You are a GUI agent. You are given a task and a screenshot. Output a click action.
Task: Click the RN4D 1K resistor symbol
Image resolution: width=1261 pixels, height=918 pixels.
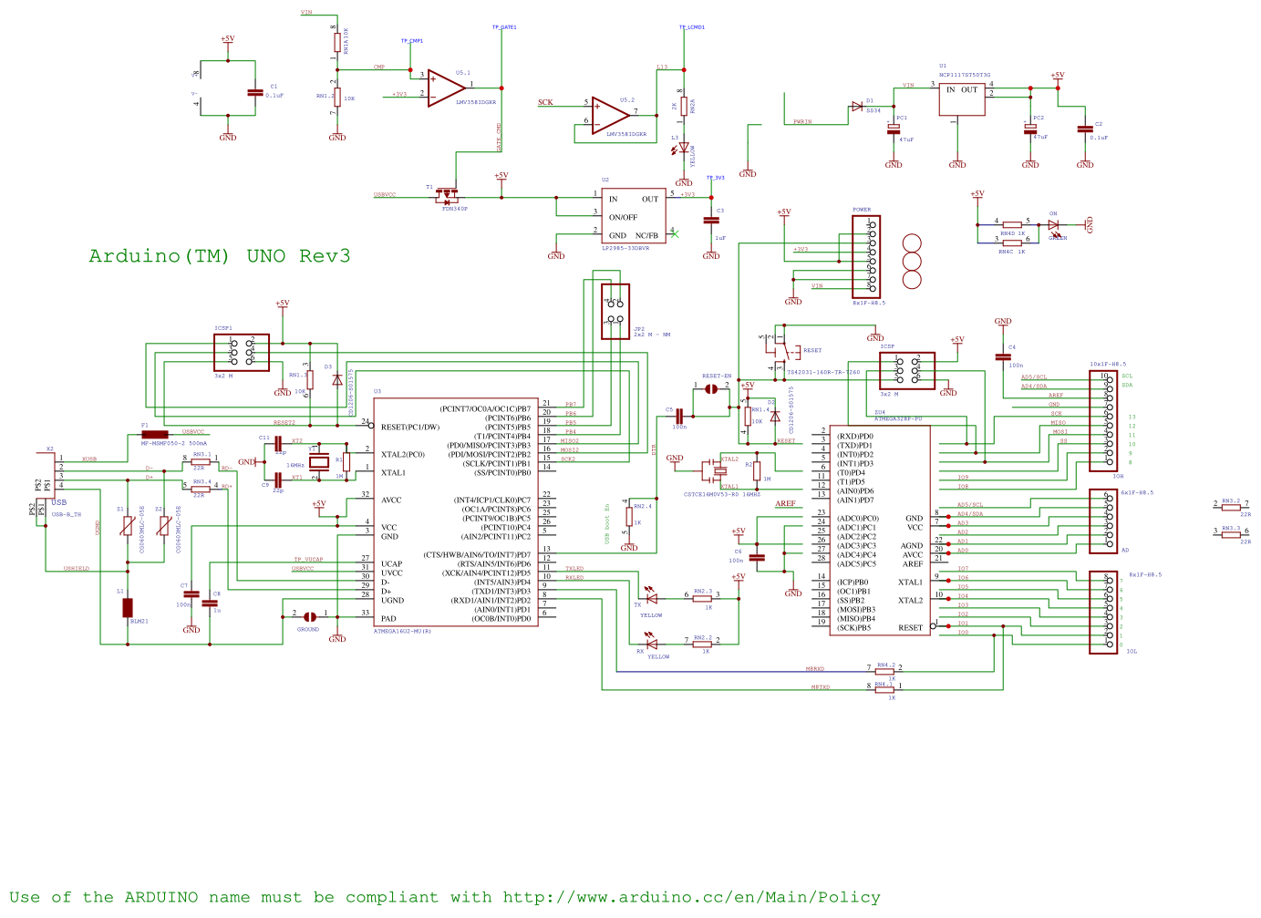(x=1012, y=224)
